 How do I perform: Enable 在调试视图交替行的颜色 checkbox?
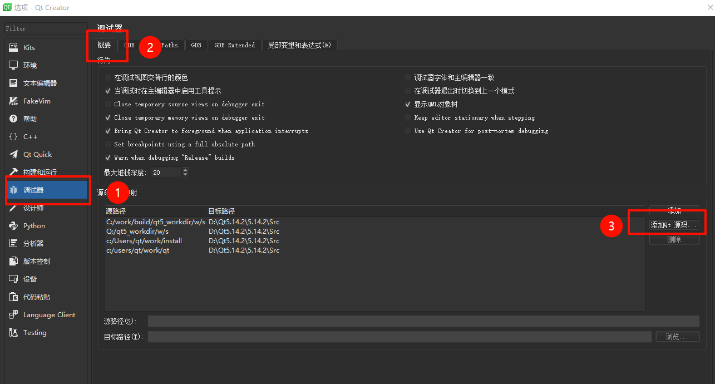click(x=108, y=78)
